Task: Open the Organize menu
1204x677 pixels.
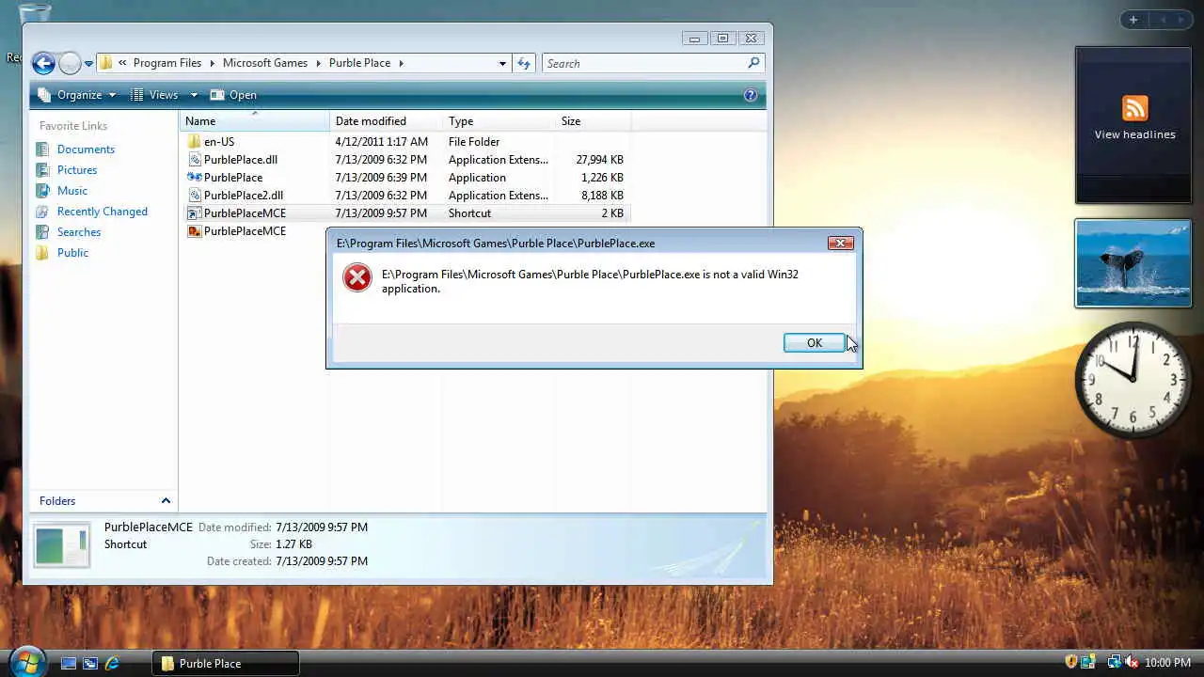Action: pos(76,95)
